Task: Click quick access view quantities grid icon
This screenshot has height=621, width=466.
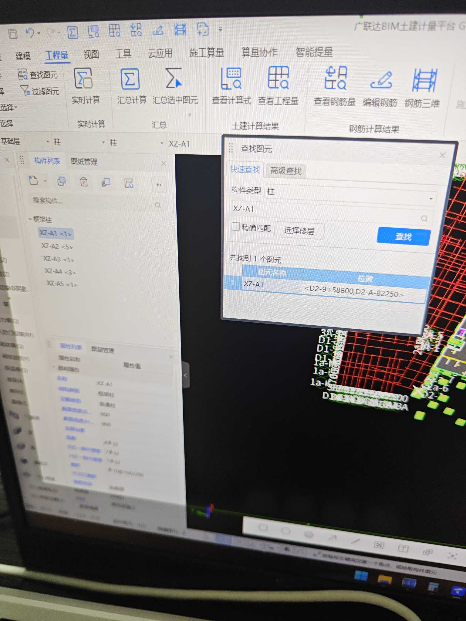Action: point(115,31)
